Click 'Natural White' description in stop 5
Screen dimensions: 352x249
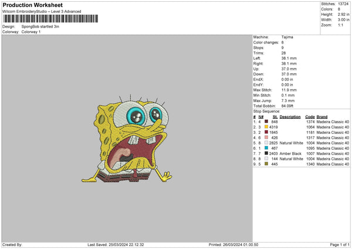[x=292, y=143]
